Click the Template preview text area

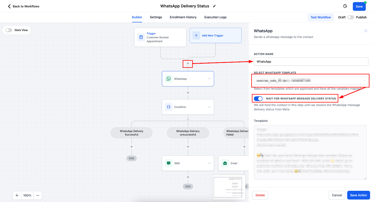(x=310, y=152)
